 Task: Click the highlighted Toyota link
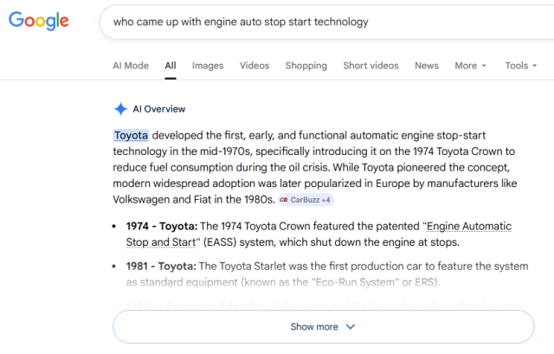[131, 135]
